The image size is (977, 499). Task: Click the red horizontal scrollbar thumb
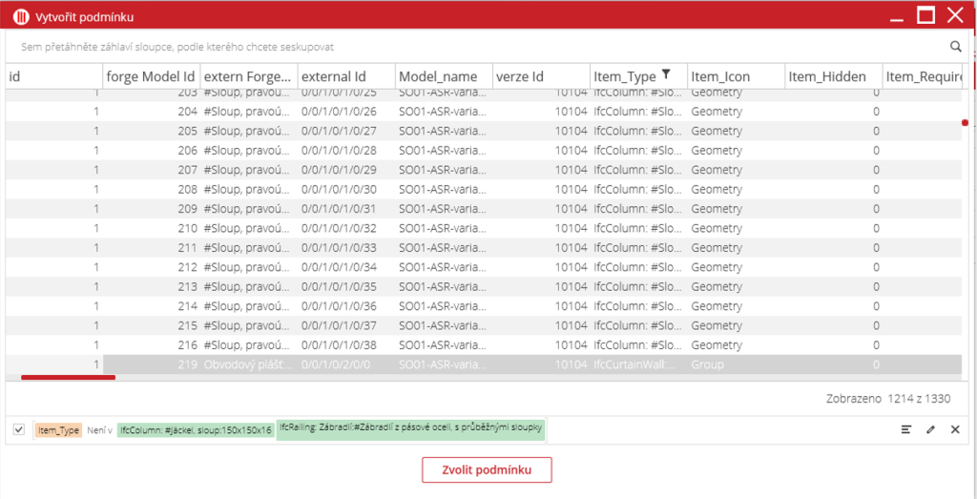68,378
